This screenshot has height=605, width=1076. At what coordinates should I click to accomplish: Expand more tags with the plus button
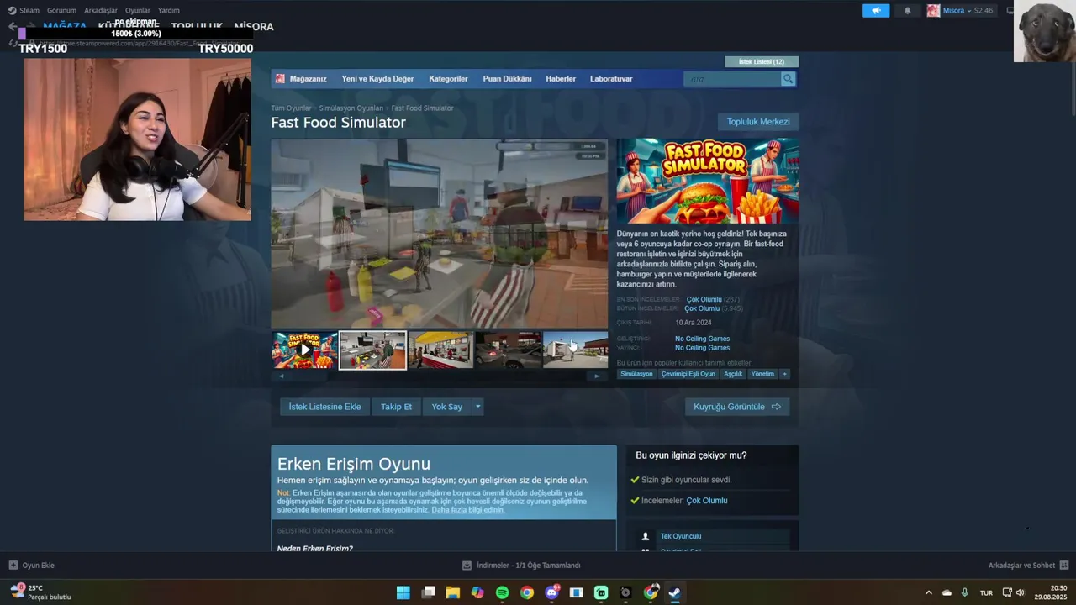click(x=784, y=374)
